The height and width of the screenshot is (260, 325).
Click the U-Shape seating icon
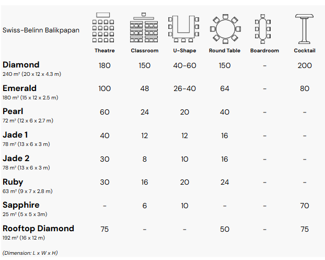(x=184, y=29)
